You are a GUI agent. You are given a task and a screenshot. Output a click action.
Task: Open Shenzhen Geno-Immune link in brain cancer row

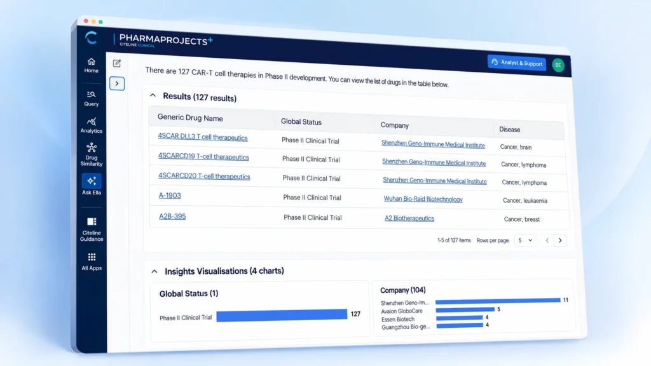(433, 144)
